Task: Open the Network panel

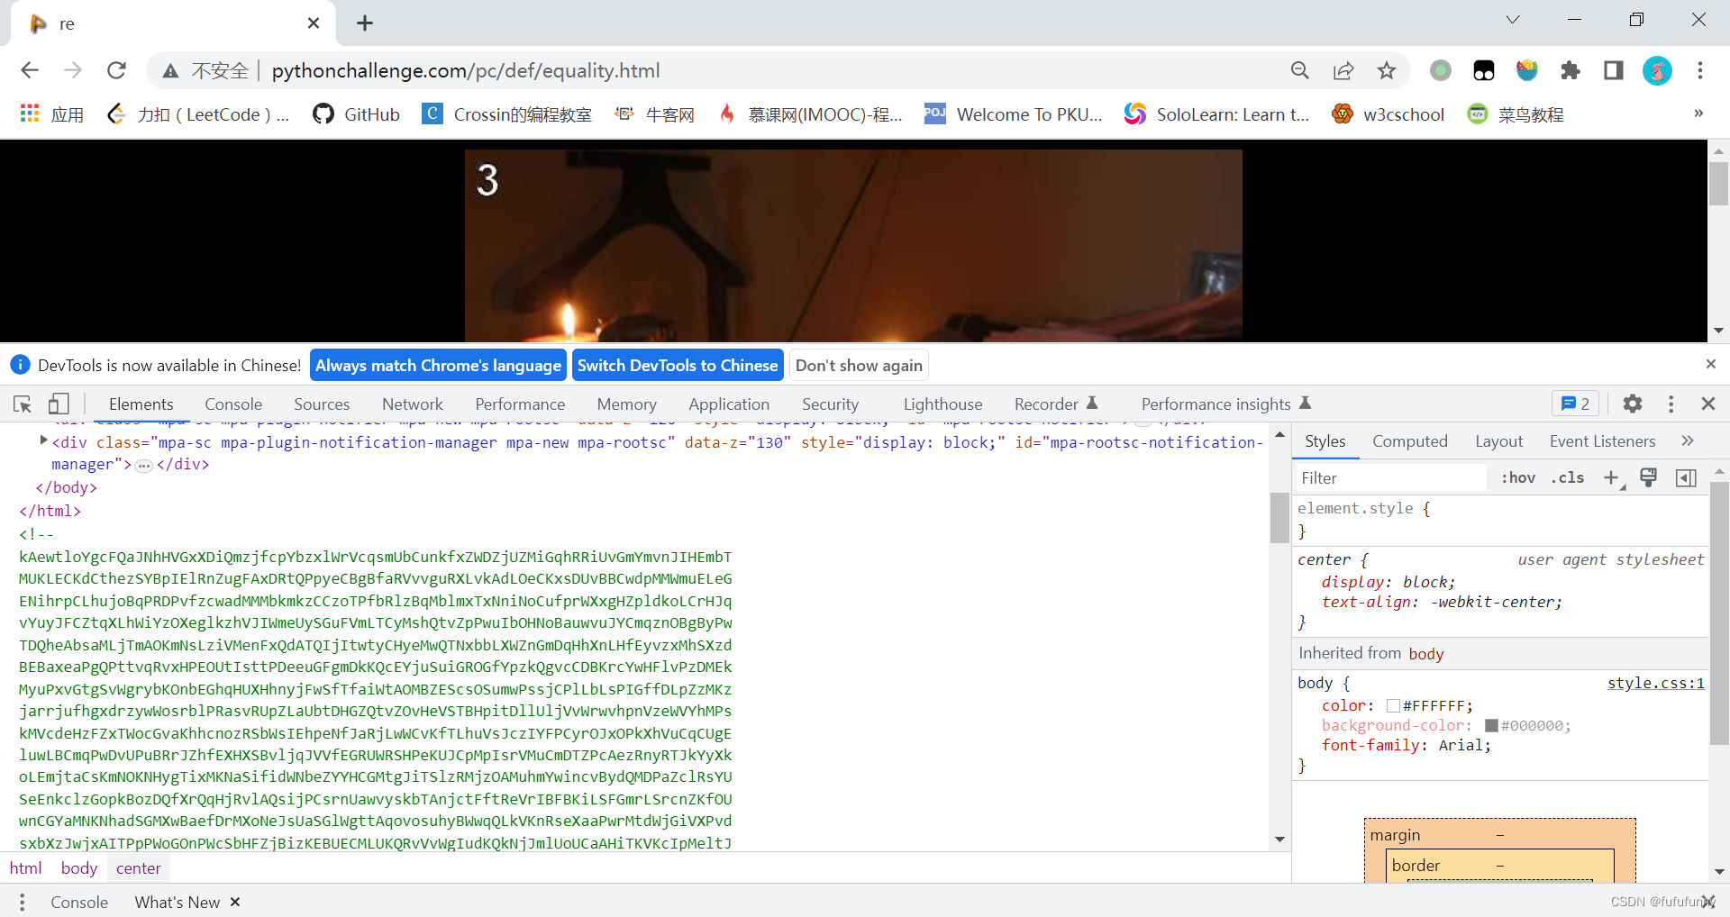Action: click(x=412, y=404)
